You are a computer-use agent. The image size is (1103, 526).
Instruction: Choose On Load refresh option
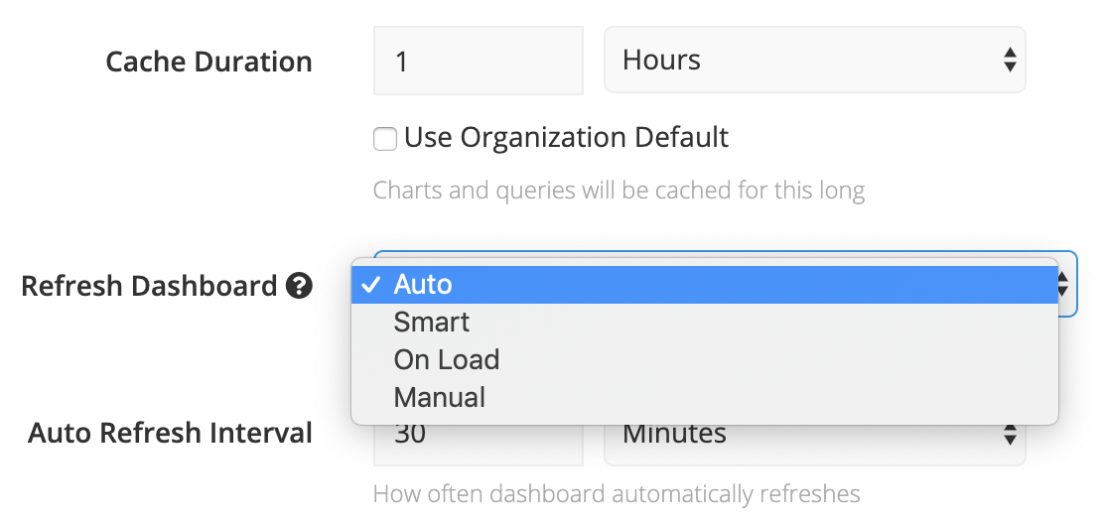click(705, 359)
